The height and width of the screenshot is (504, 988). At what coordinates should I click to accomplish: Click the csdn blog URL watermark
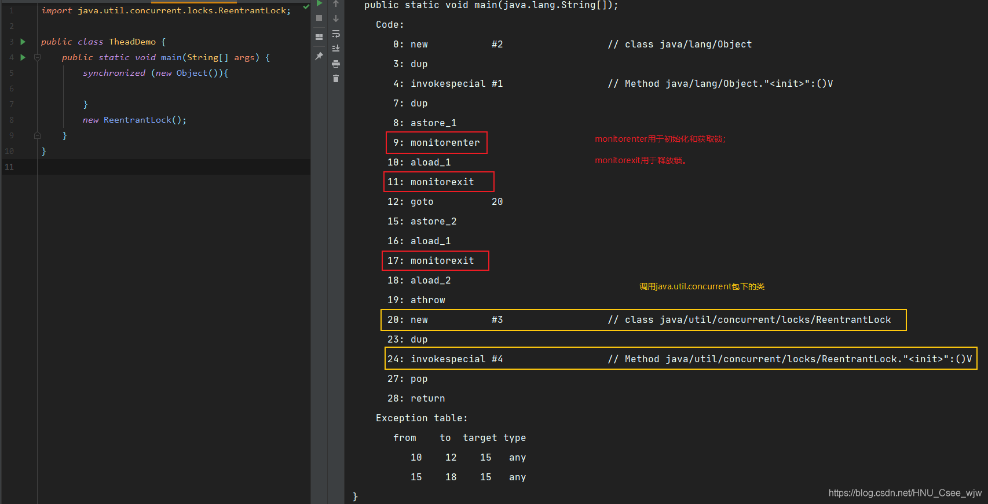[x=905, y=493]
